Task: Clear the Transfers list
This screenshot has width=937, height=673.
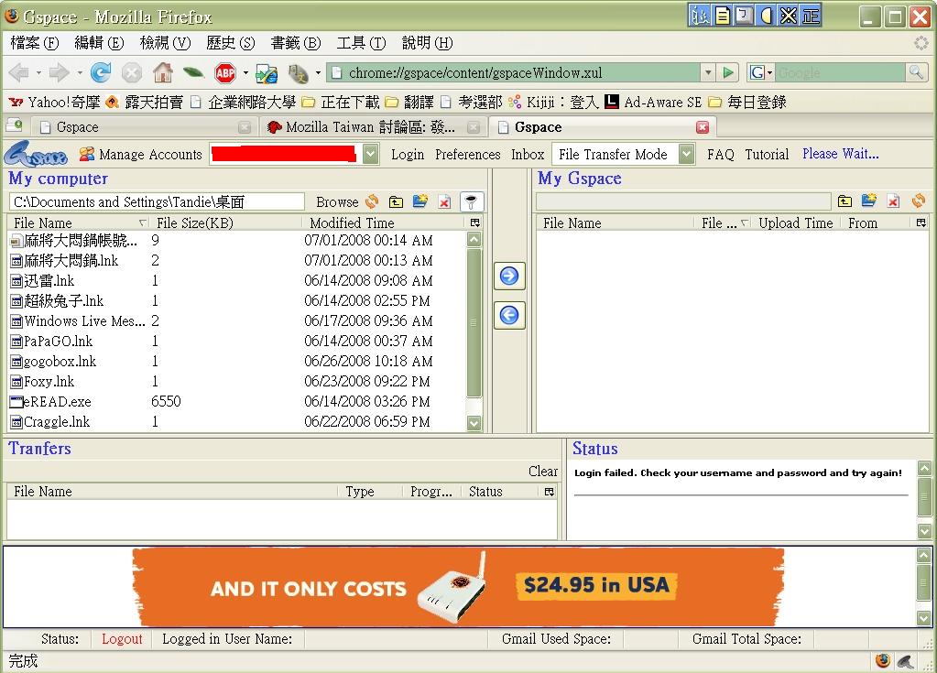Action: 542,472
